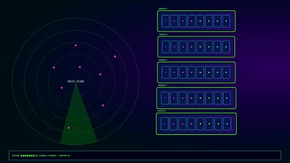
Task: Pick the sky blue dot slot in MODULE-C
Action: pyautogui.click(x=226, y=72)
